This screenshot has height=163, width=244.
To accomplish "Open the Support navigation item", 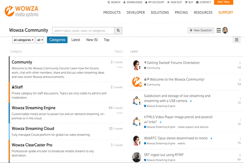I will click(x=226, y=13).
